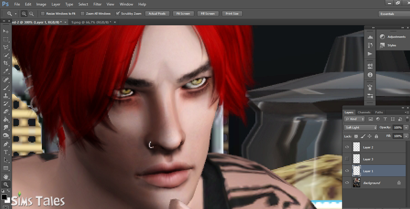This screenshot has height=209, width=410.
Task: Hide Layer 1 visibility eye
Action: (347, 171)
